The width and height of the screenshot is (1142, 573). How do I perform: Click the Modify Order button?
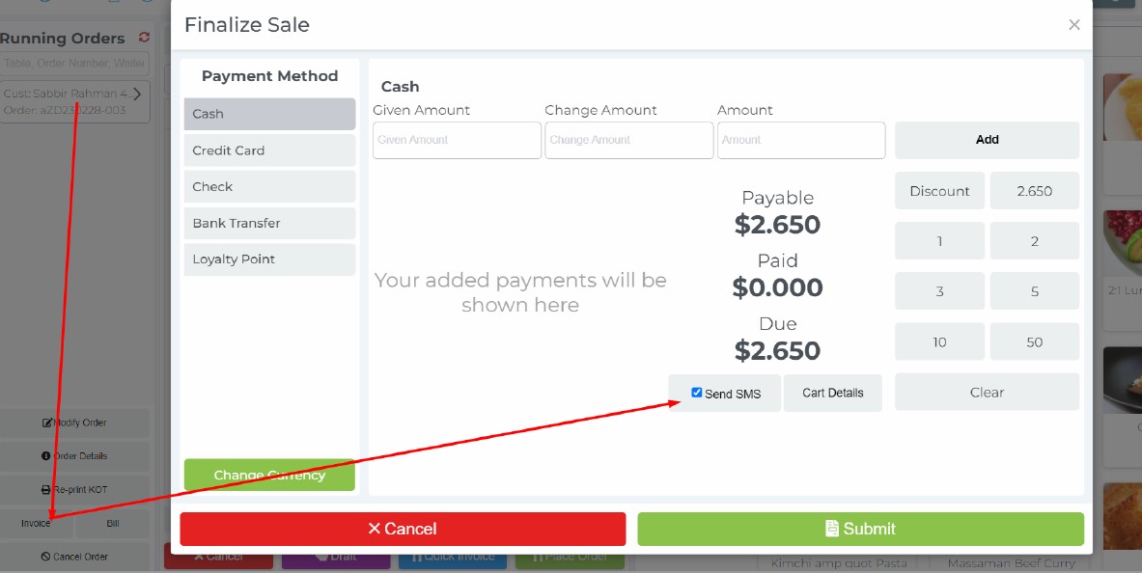75,423
